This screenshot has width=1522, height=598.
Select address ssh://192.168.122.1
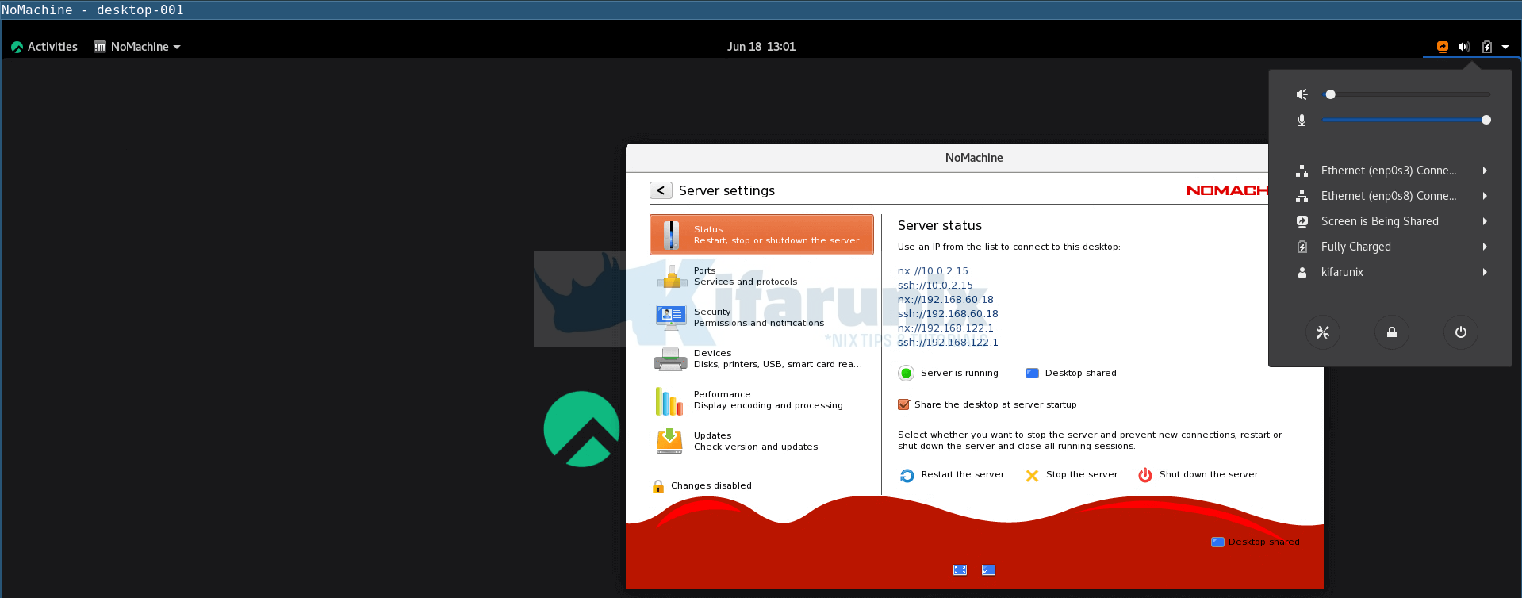948,342
